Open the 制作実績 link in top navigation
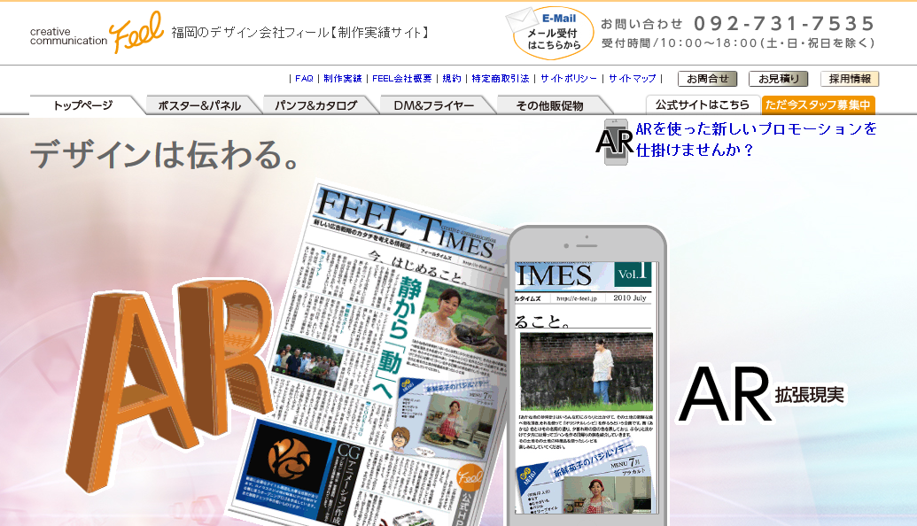 pos(343,78)
